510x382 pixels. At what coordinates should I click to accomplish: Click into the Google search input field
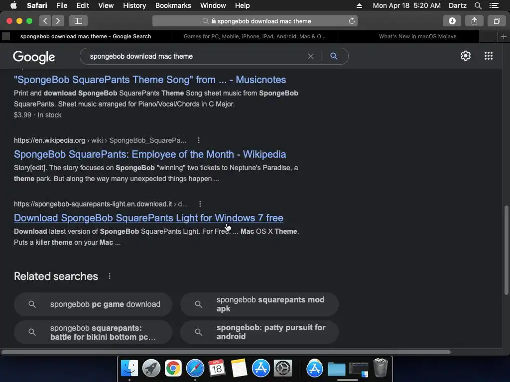point(195,56)
